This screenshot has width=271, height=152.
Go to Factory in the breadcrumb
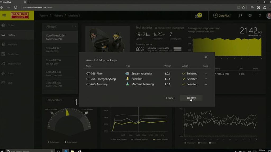click(44, 16)
